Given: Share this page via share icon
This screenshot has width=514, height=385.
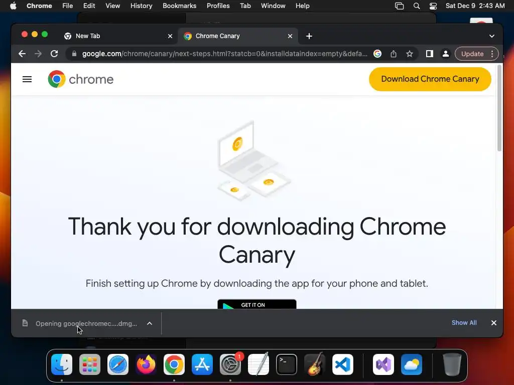Looking at the screenshot, I should click(x=394, y=54).
